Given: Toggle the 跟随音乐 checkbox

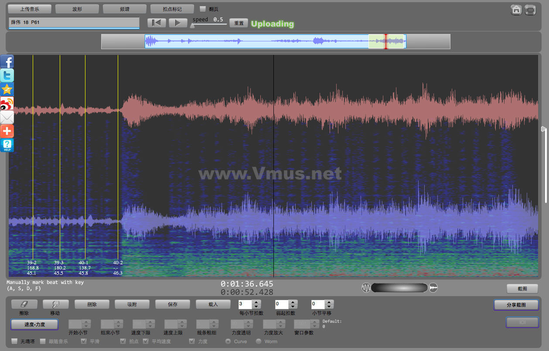Looking at the screenshot, I should (43, 341).
